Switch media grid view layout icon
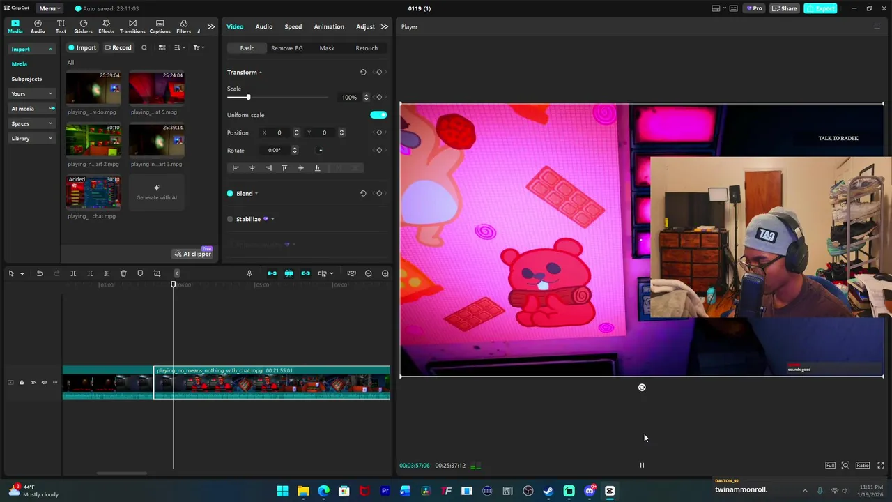Screen dimensions: 892x502 tap(162, 47)
